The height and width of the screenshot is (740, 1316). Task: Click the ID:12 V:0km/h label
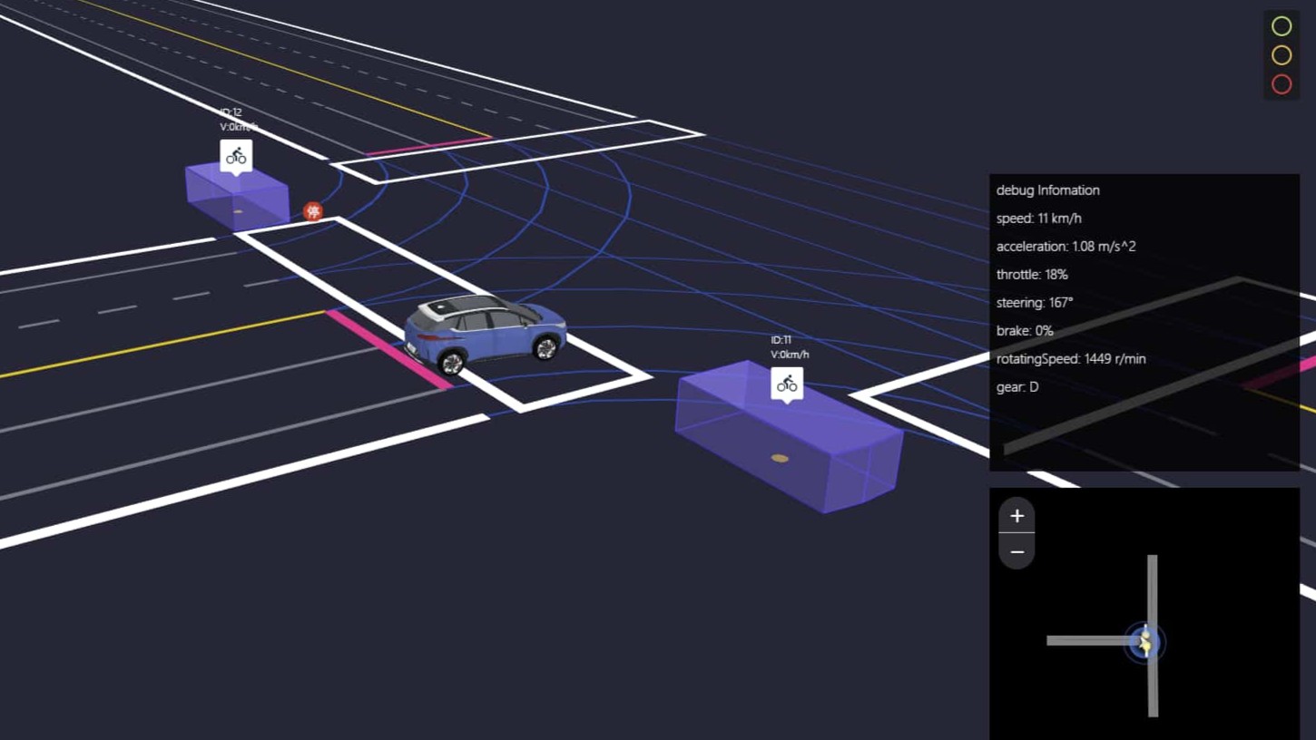click(238, 120)
